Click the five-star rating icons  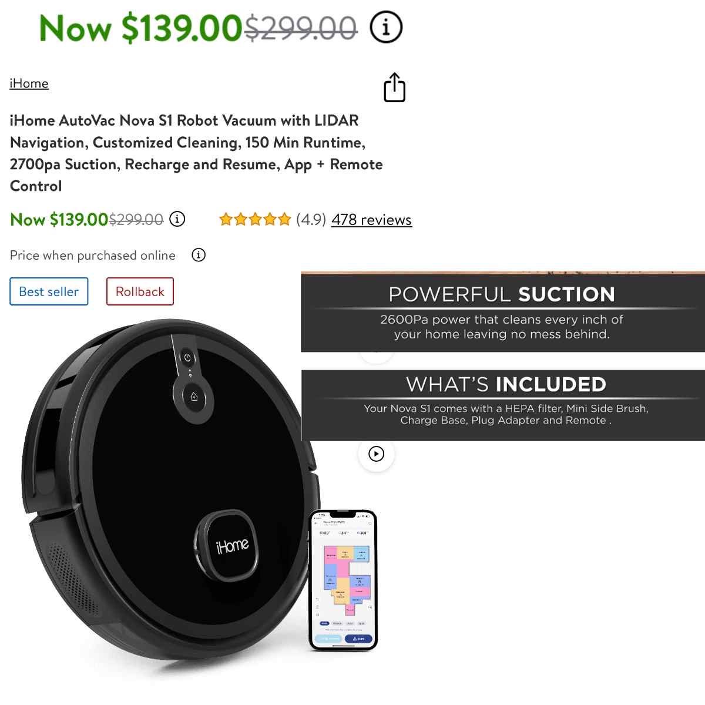tap(255, 220)
